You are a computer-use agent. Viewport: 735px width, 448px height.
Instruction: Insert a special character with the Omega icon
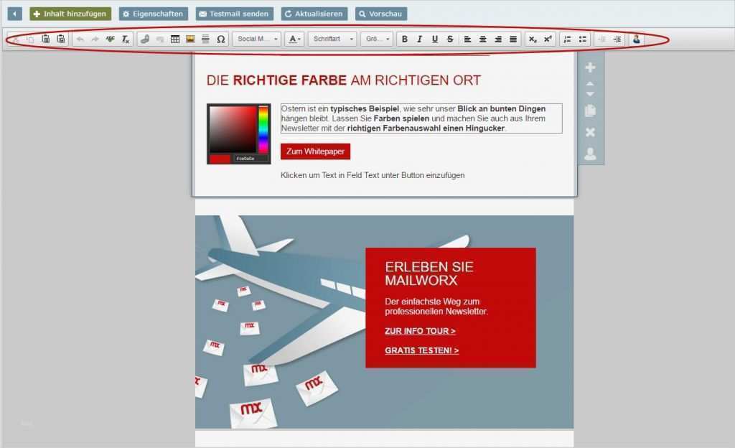(220, 39)
